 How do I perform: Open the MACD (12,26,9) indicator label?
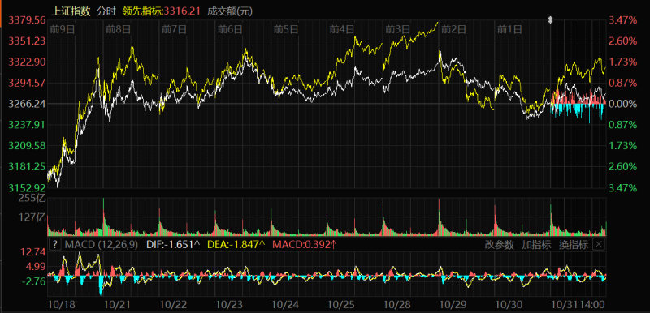pyautogui.click(x=101, y=245)
